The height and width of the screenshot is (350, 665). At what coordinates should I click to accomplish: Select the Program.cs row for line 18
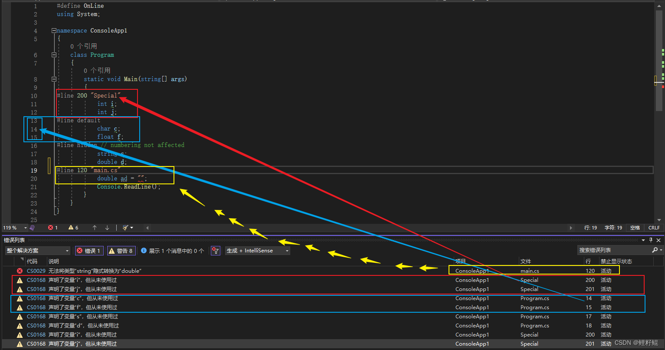point(332,326)
